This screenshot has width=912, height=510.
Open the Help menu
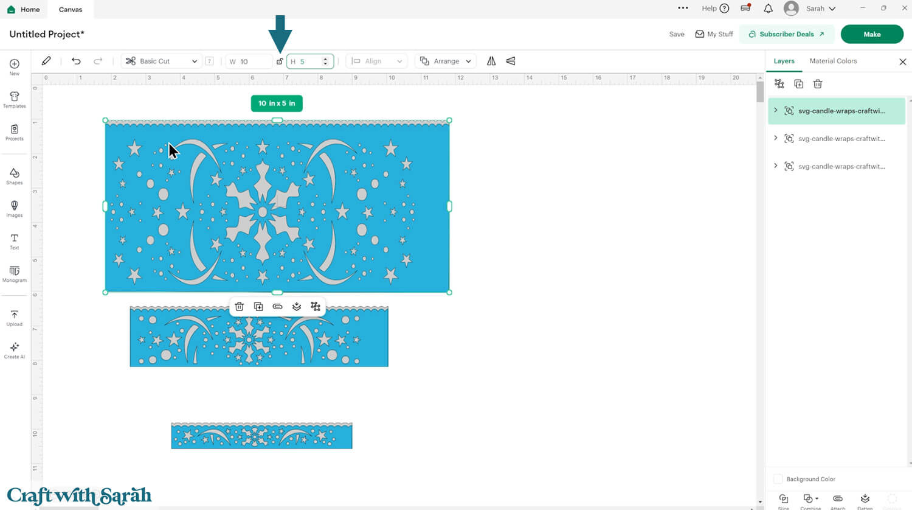715,9
